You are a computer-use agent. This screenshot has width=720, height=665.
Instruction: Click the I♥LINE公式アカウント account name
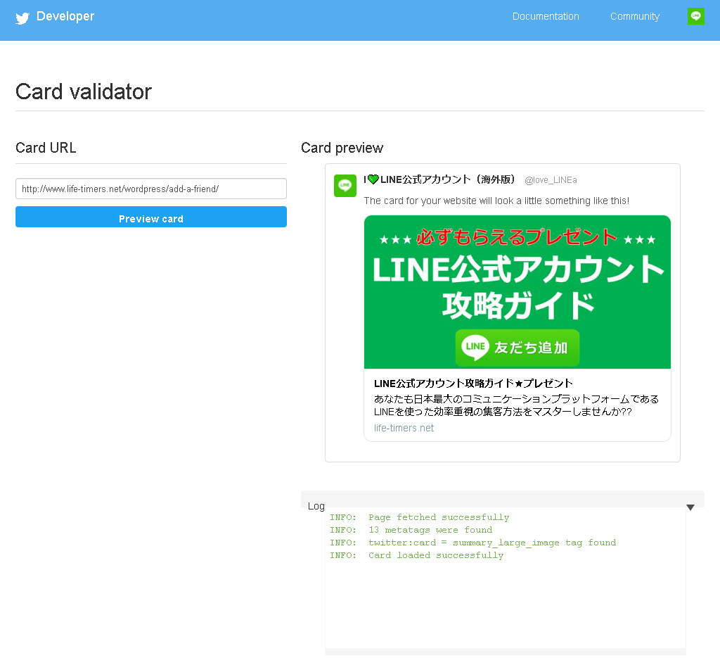point(439,179)
